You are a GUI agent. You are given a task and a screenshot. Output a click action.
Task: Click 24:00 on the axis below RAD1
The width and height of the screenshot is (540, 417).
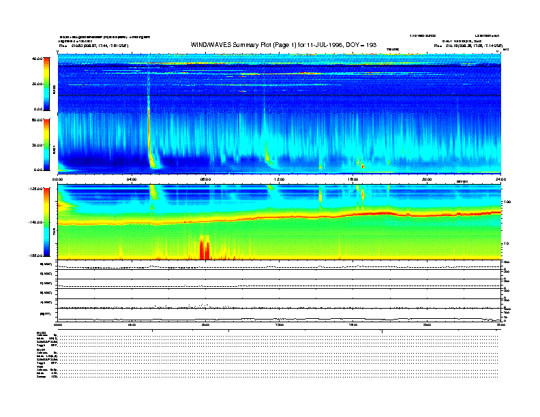coord(500,179)
